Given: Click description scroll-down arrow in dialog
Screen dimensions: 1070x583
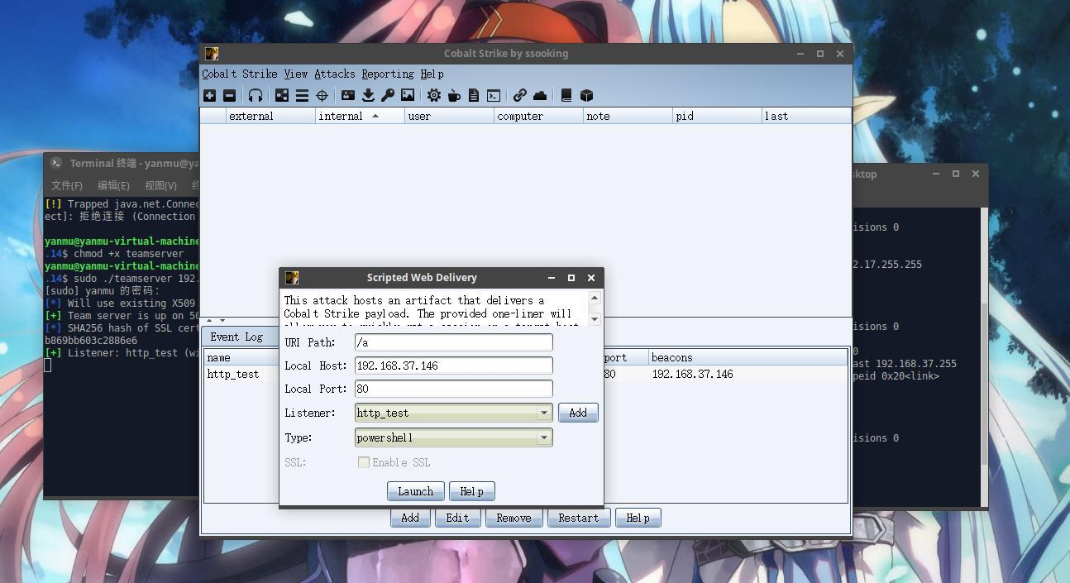Looking at the screenshot, I should (595, 318).
